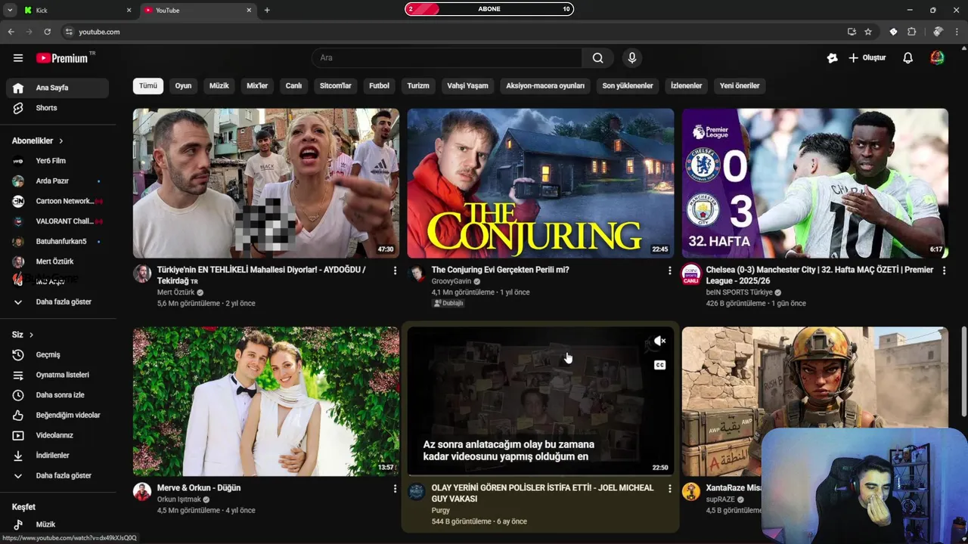Open the Abonelikler section chevron

[61, 141]
